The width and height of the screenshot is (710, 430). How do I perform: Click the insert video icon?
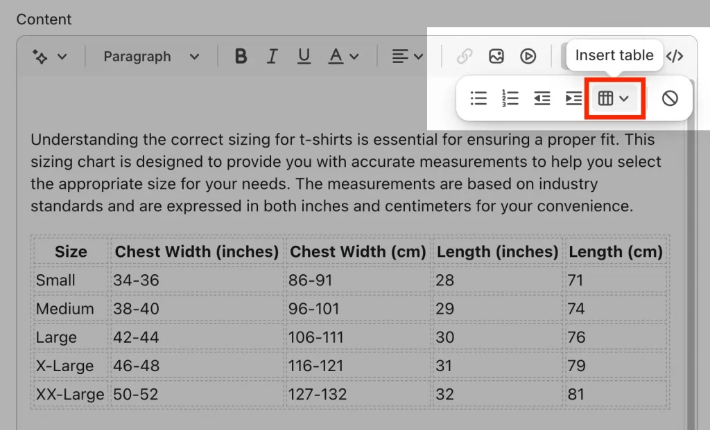528,57
